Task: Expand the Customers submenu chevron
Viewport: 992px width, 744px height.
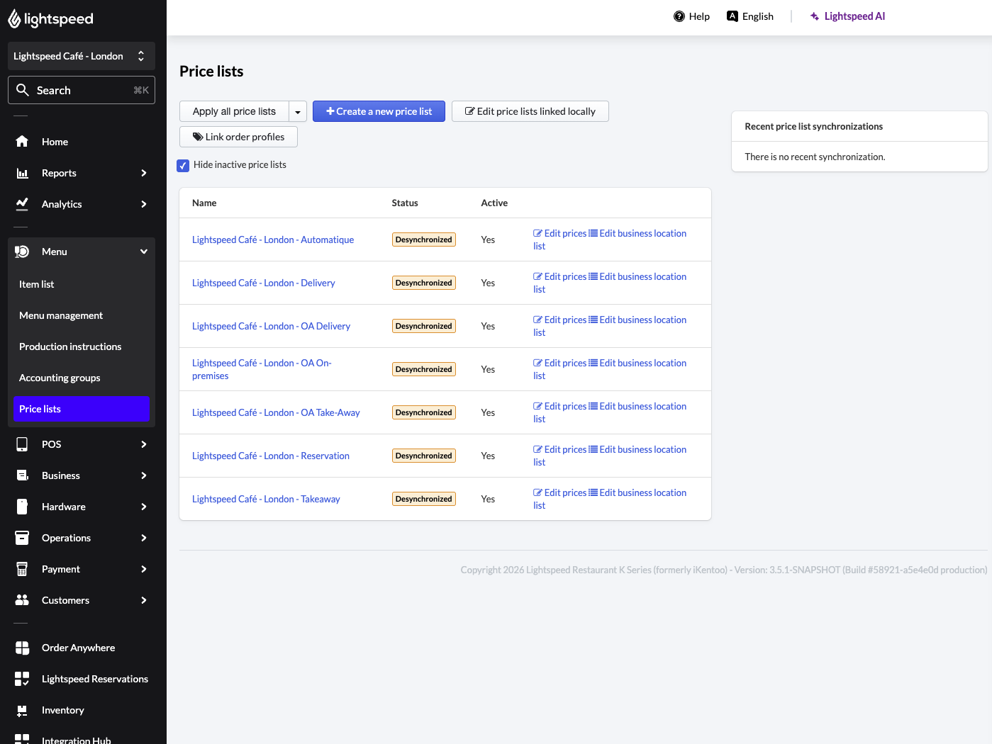Action: tap(144, 600)
